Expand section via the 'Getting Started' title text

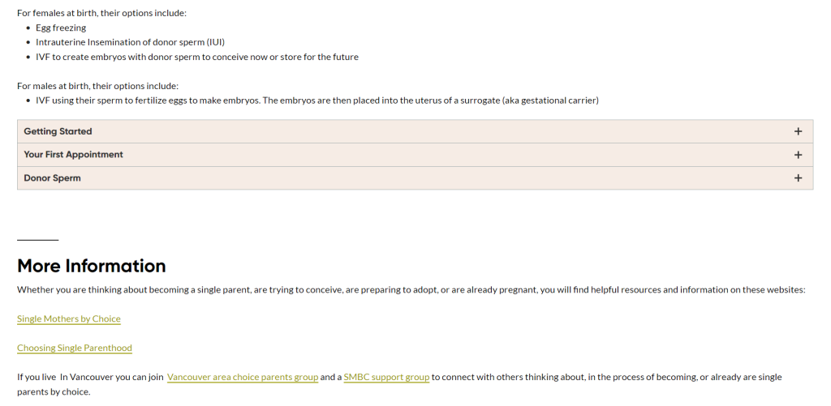coord(58,131)
